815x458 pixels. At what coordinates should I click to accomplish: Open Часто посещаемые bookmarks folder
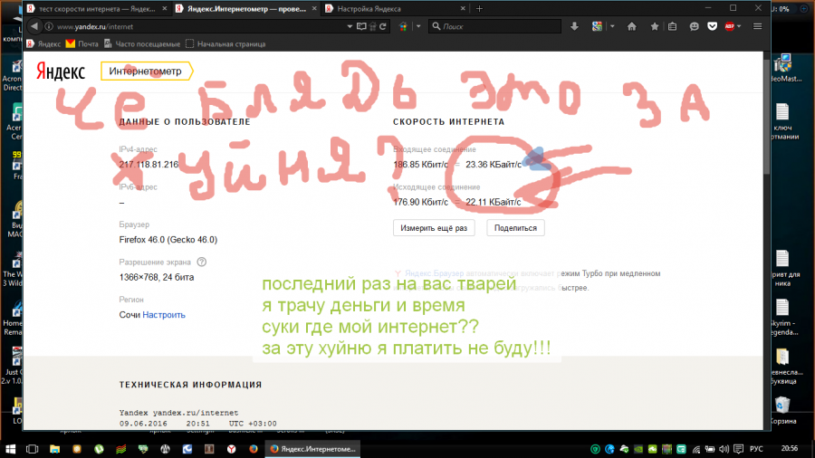(x=142, y=44)
